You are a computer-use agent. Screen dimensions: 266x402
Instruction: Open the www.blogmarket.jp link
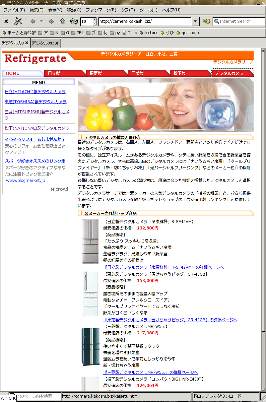pyautogui.click(x=25, y=181)
